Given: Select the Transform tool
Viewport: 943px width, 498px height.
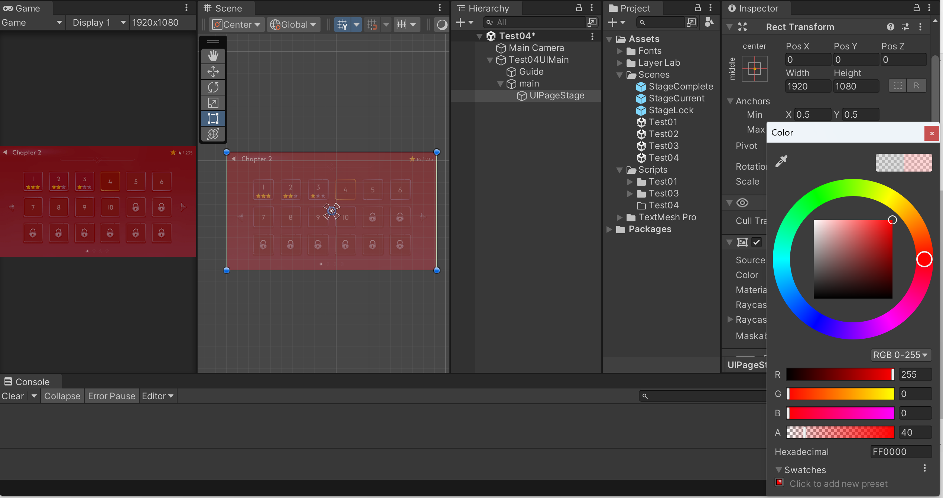Looking at the screenshot, I should [213, 134].
